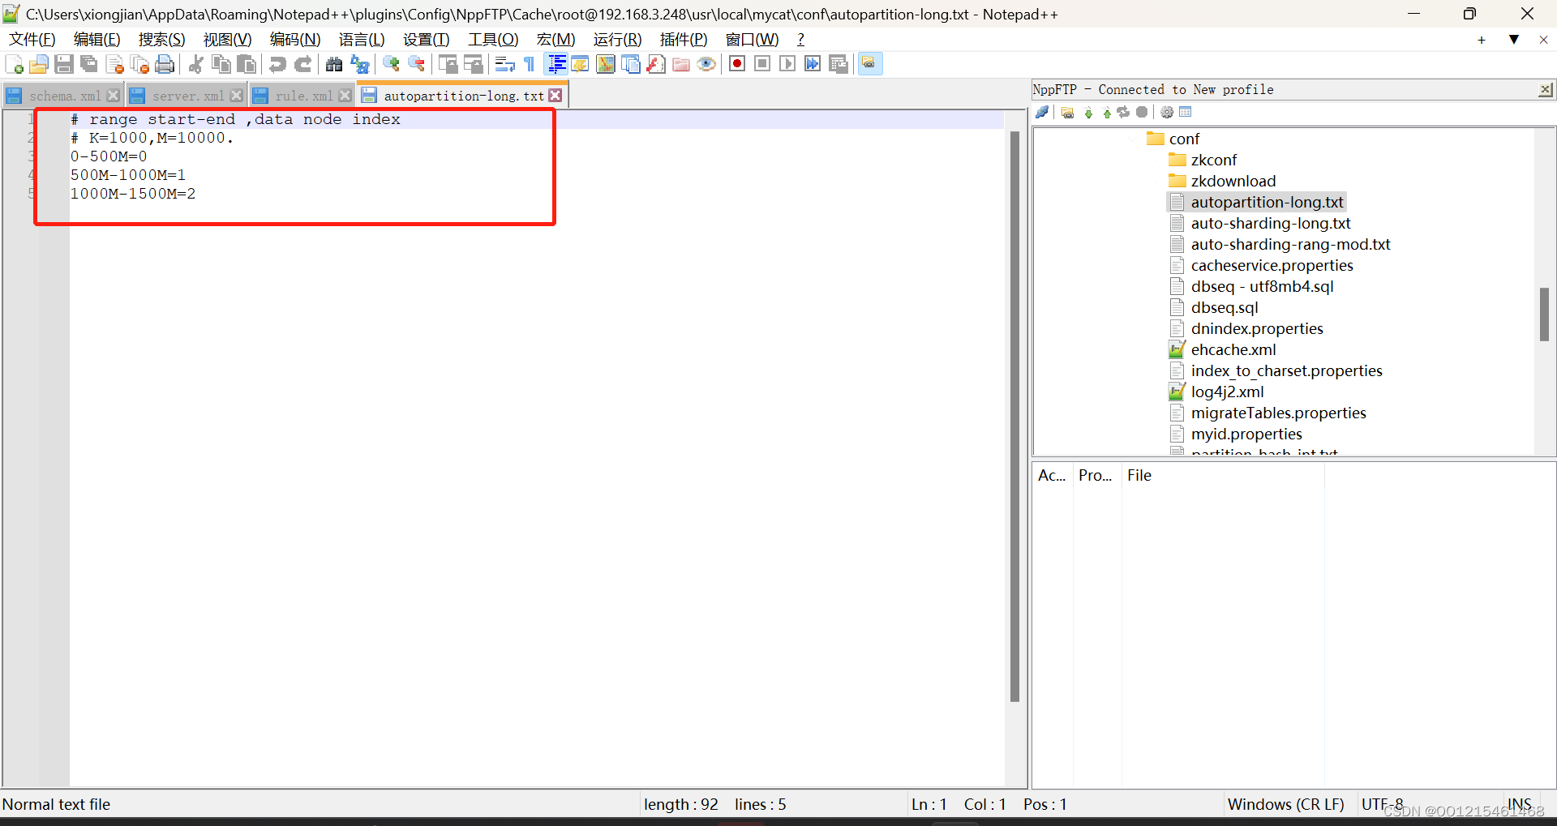Open the 文件(F) menu
The image size is (1557, 826).
point(32,40)
